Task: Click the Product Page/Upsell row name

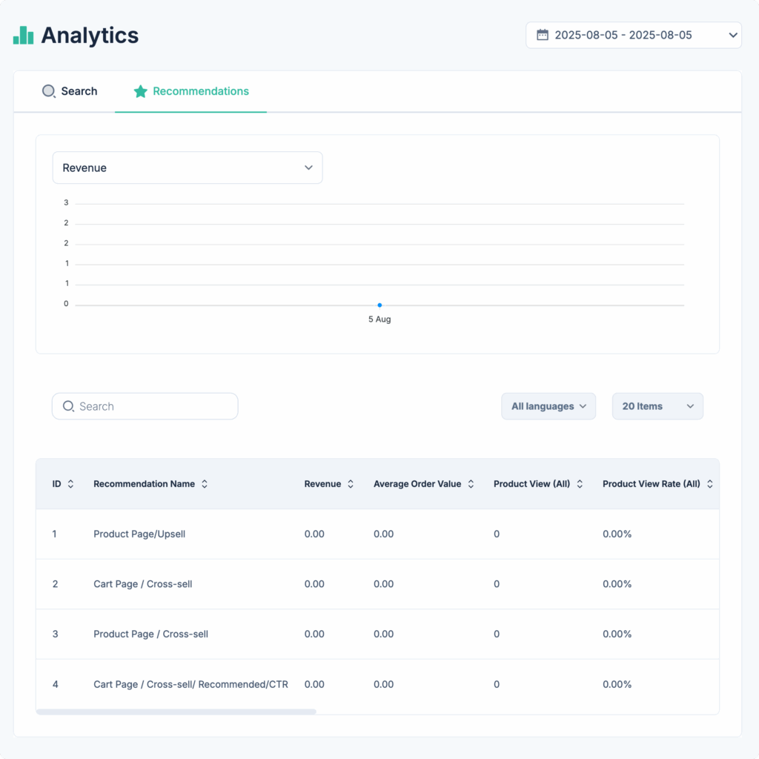Action: point(139,534)
